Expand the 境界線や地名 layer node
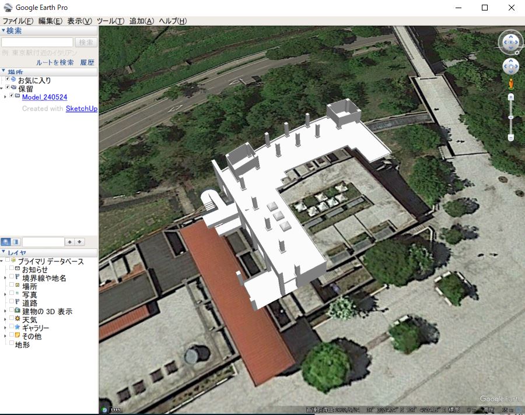Screen dimensions: 525x415 [x=5, y=278]
